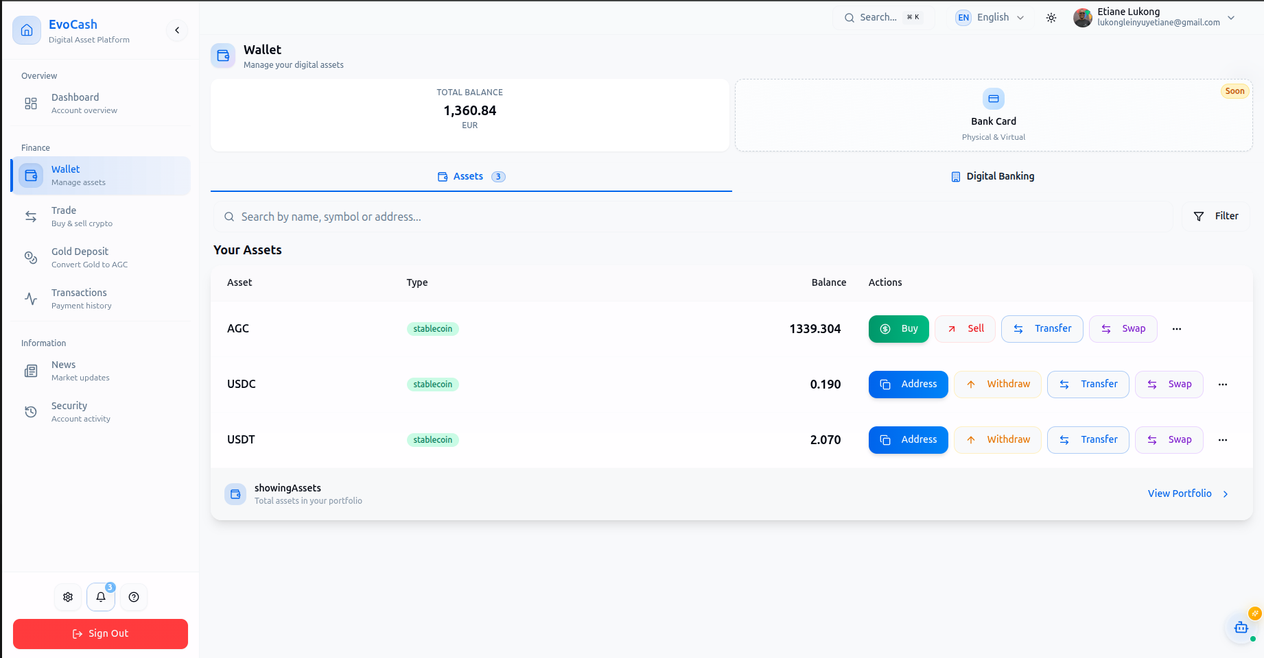Open the more actions menu for USDC
Image resolution: width=1264 pixels, height=658 pixels.
click(1222, 385)
